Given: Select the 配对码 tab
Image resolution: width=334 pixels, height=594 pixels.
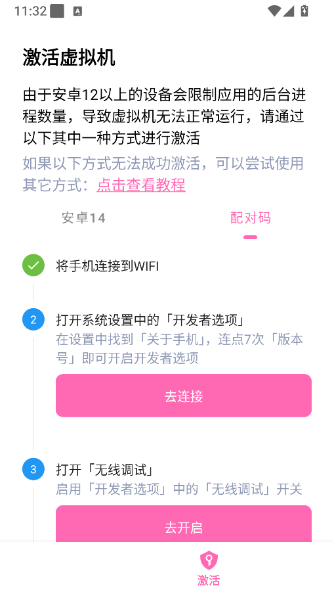Looking at the screenshot, I should point(251,218).
